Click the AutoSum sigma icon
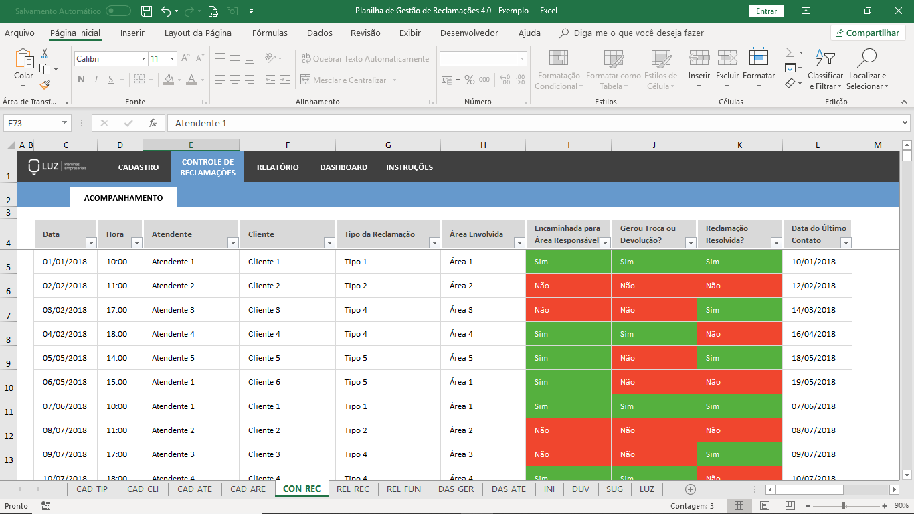 click(x=790, y=53)
